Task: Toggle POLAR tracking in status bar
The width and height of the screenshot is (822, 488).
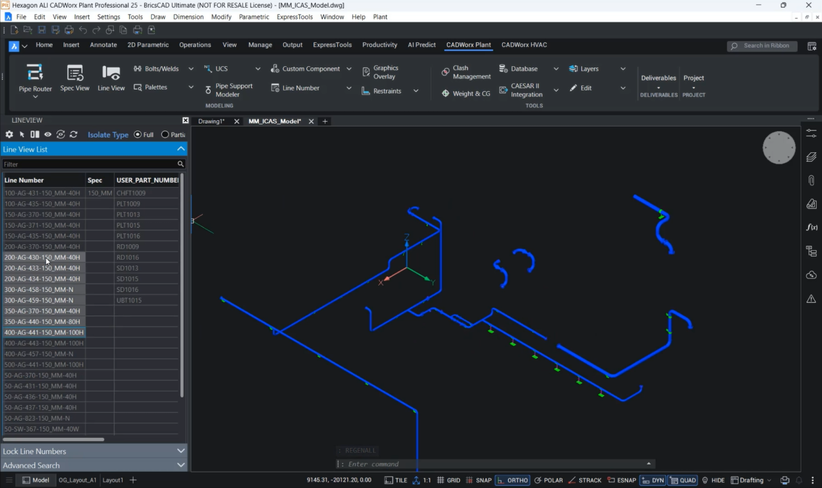Action: [548, 480]
